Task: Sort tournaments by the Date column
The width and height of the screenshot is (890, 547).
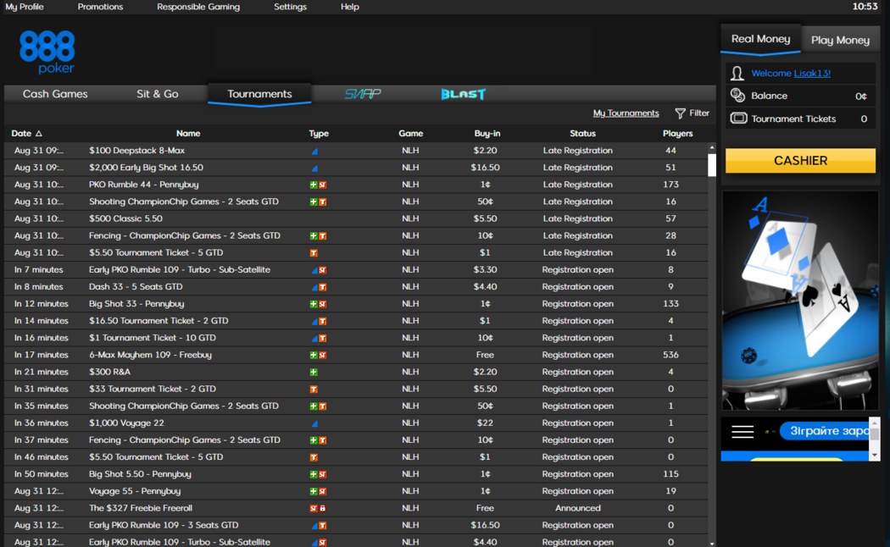Action: (25, 133)
